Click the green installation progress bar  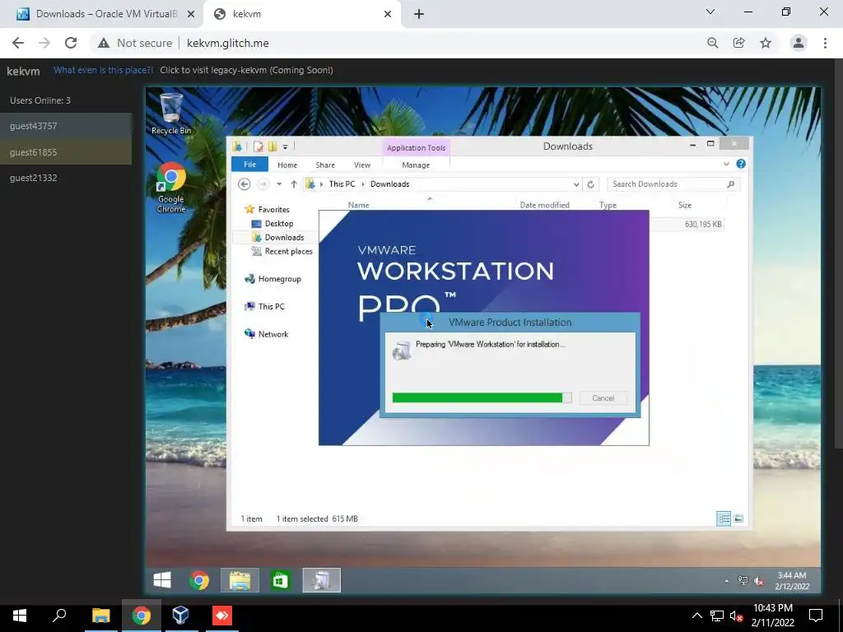click(482, 397)
